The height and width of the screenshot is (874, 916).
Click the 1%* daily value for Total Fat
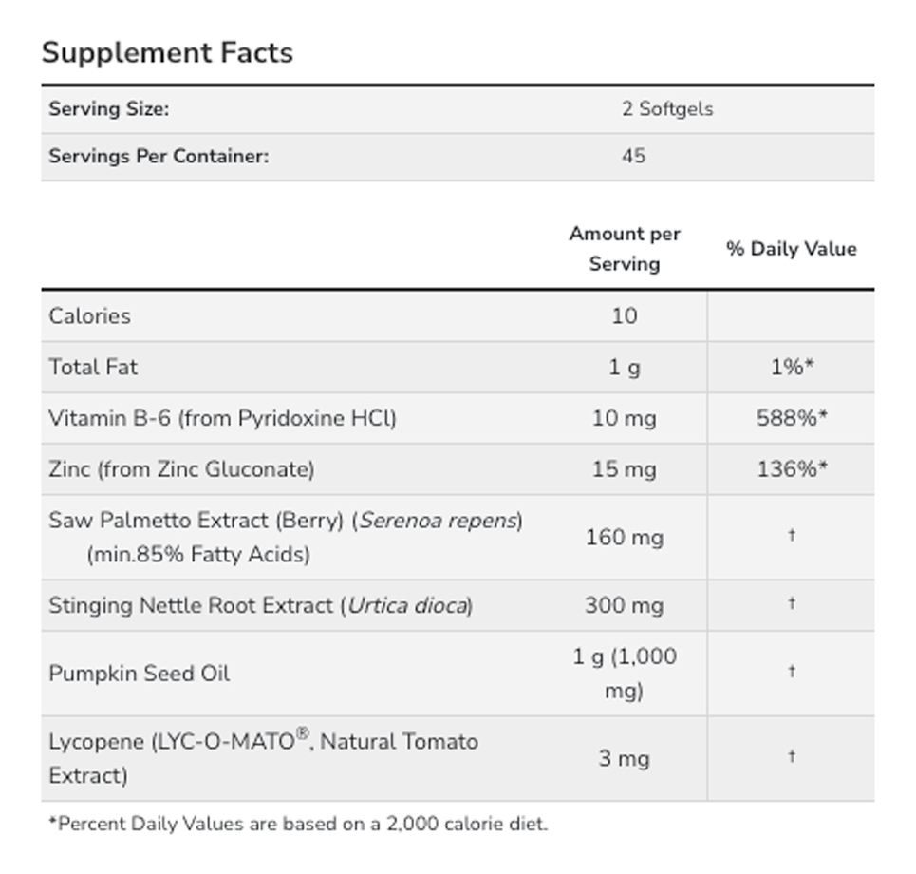[792, 367]
